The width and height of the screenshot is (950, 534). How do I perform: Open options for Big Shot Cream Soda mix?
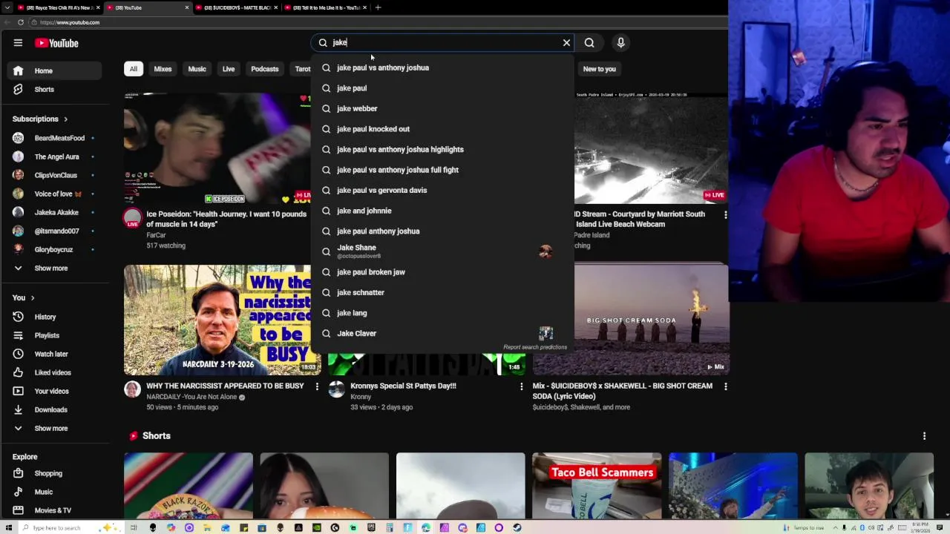725,386
